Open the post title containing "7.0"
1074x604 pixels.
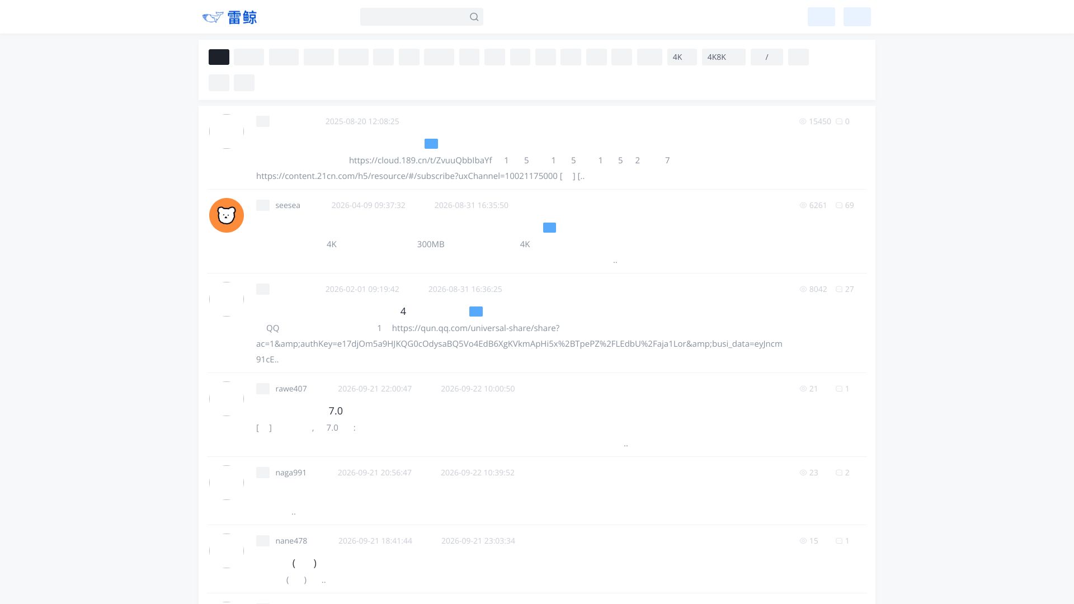[336, 411]
